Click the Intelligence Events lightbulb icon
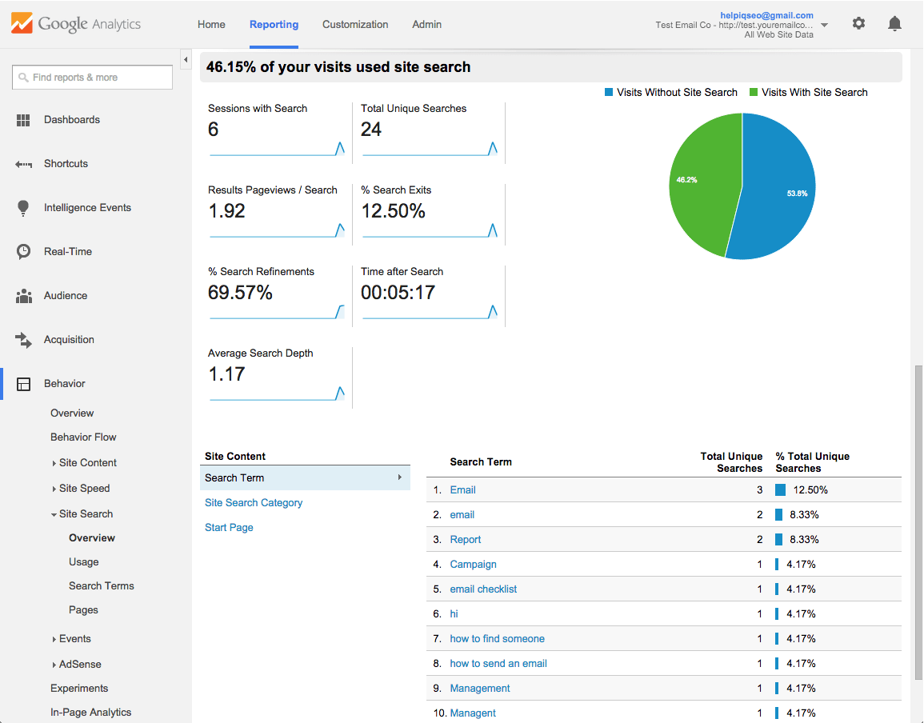The image size is (924, 723). [23, 208]
